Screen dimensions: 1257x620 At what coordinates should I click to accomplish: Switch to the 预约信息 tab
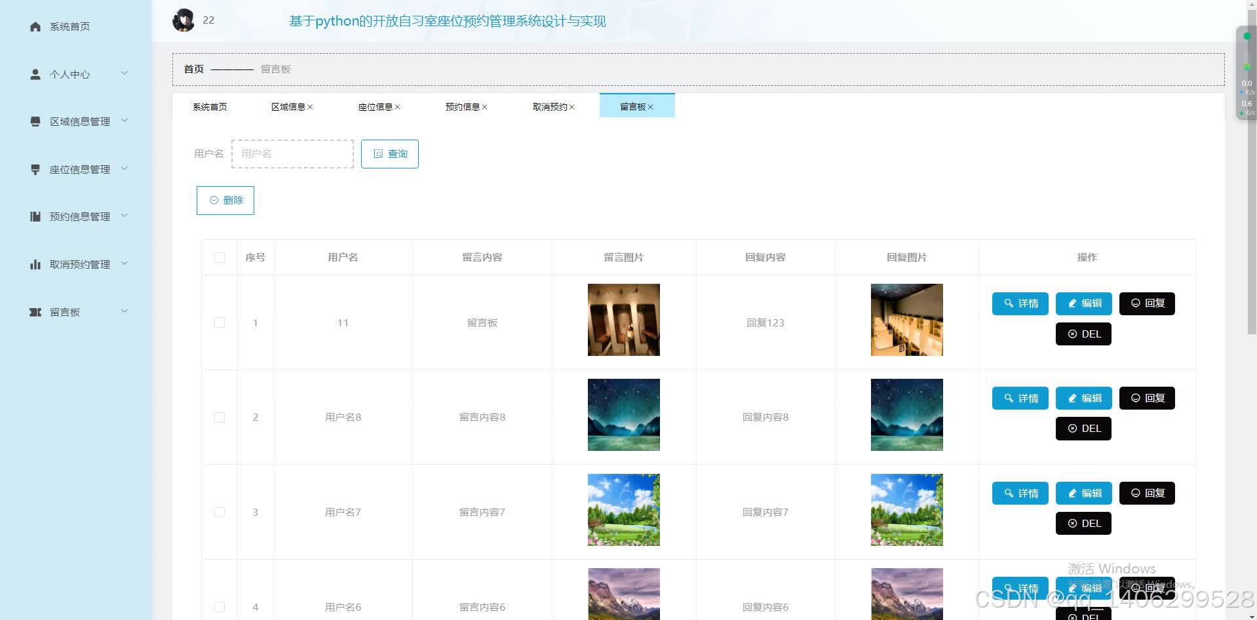[x=463, y=107]
